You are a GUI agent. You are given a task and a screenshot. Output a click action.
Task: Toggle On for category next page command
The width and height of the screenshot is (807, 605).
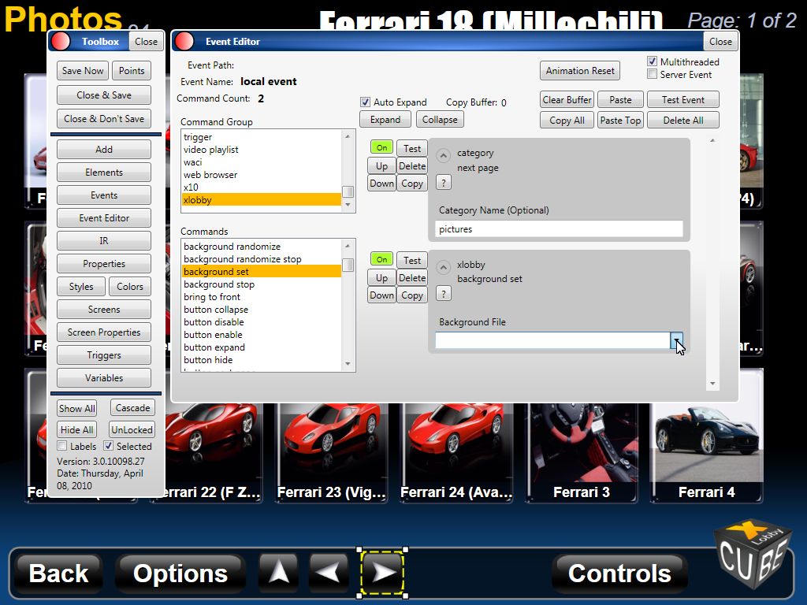382,147
